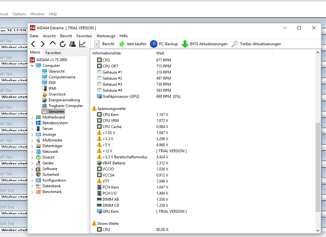Select the DMI tree item
326x237 pixels.
[49, 83]
